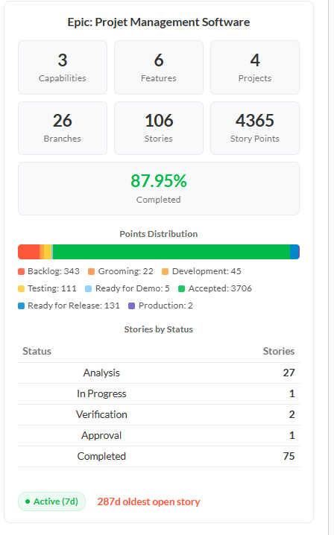
Task: Select the 6 Features card
Action: 159,68
